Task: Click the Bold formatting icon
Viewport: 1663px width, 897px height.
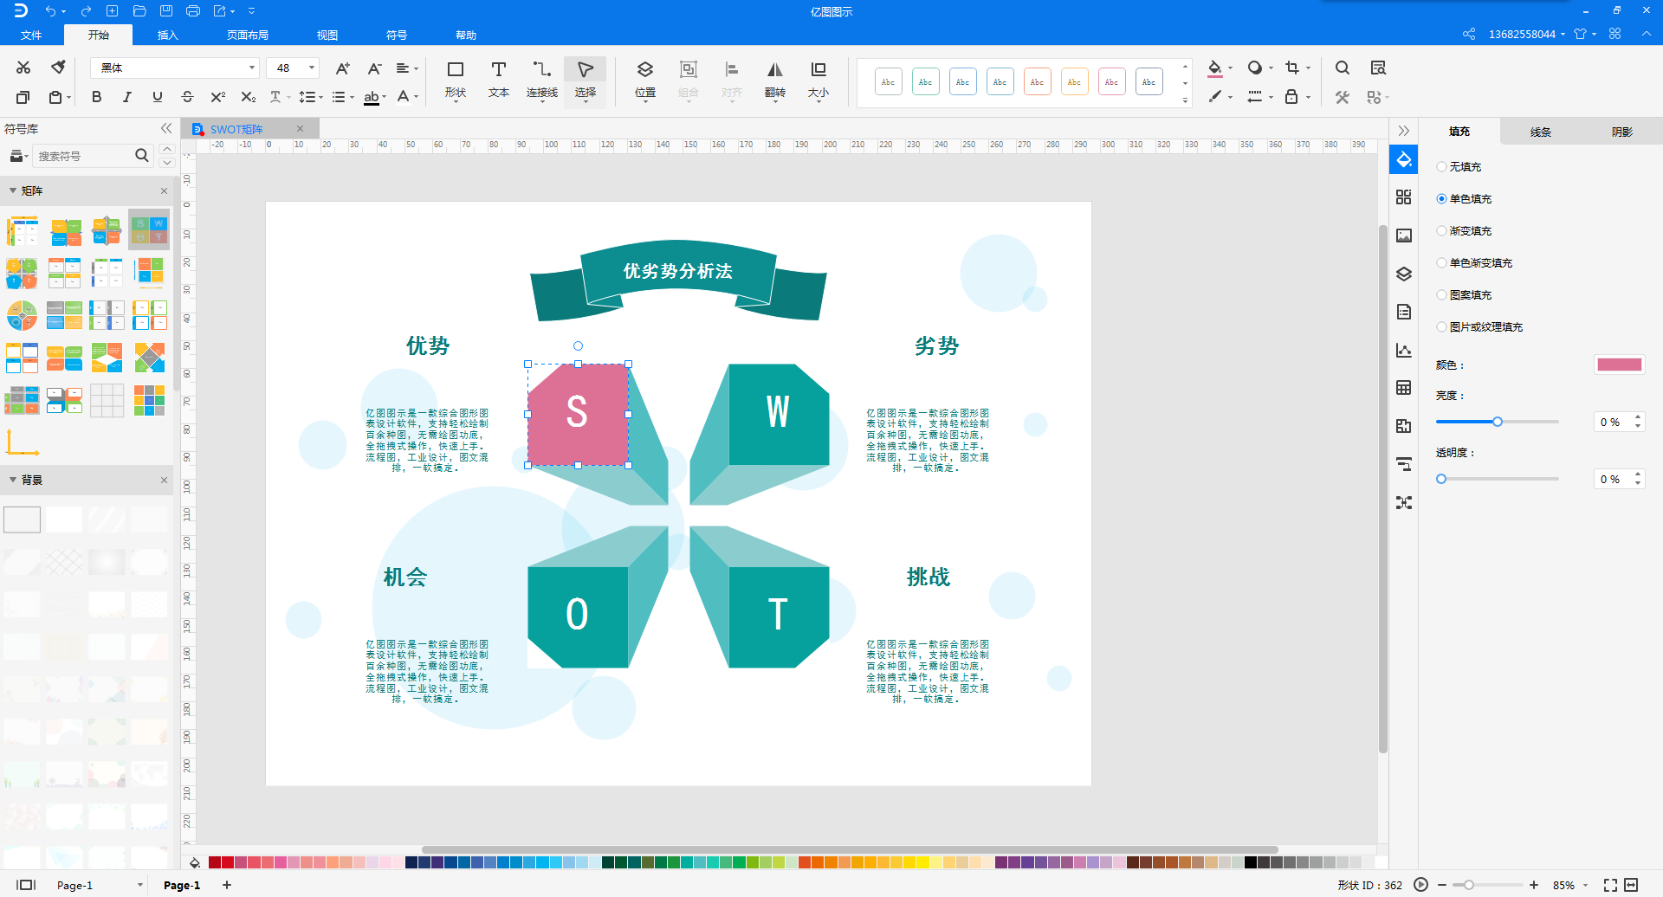Action: point(96,97)
